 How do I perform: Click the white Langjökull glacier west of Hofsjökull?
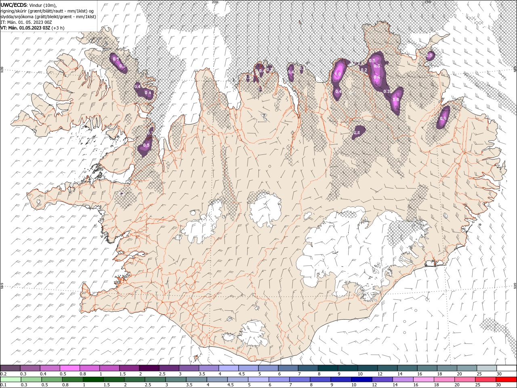(202, 224)
